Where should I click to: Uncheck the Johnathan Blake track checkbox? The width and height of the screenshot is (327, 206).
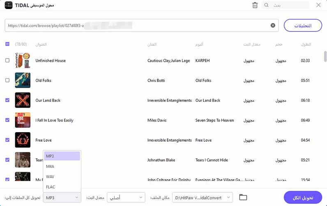pos(7,160)
